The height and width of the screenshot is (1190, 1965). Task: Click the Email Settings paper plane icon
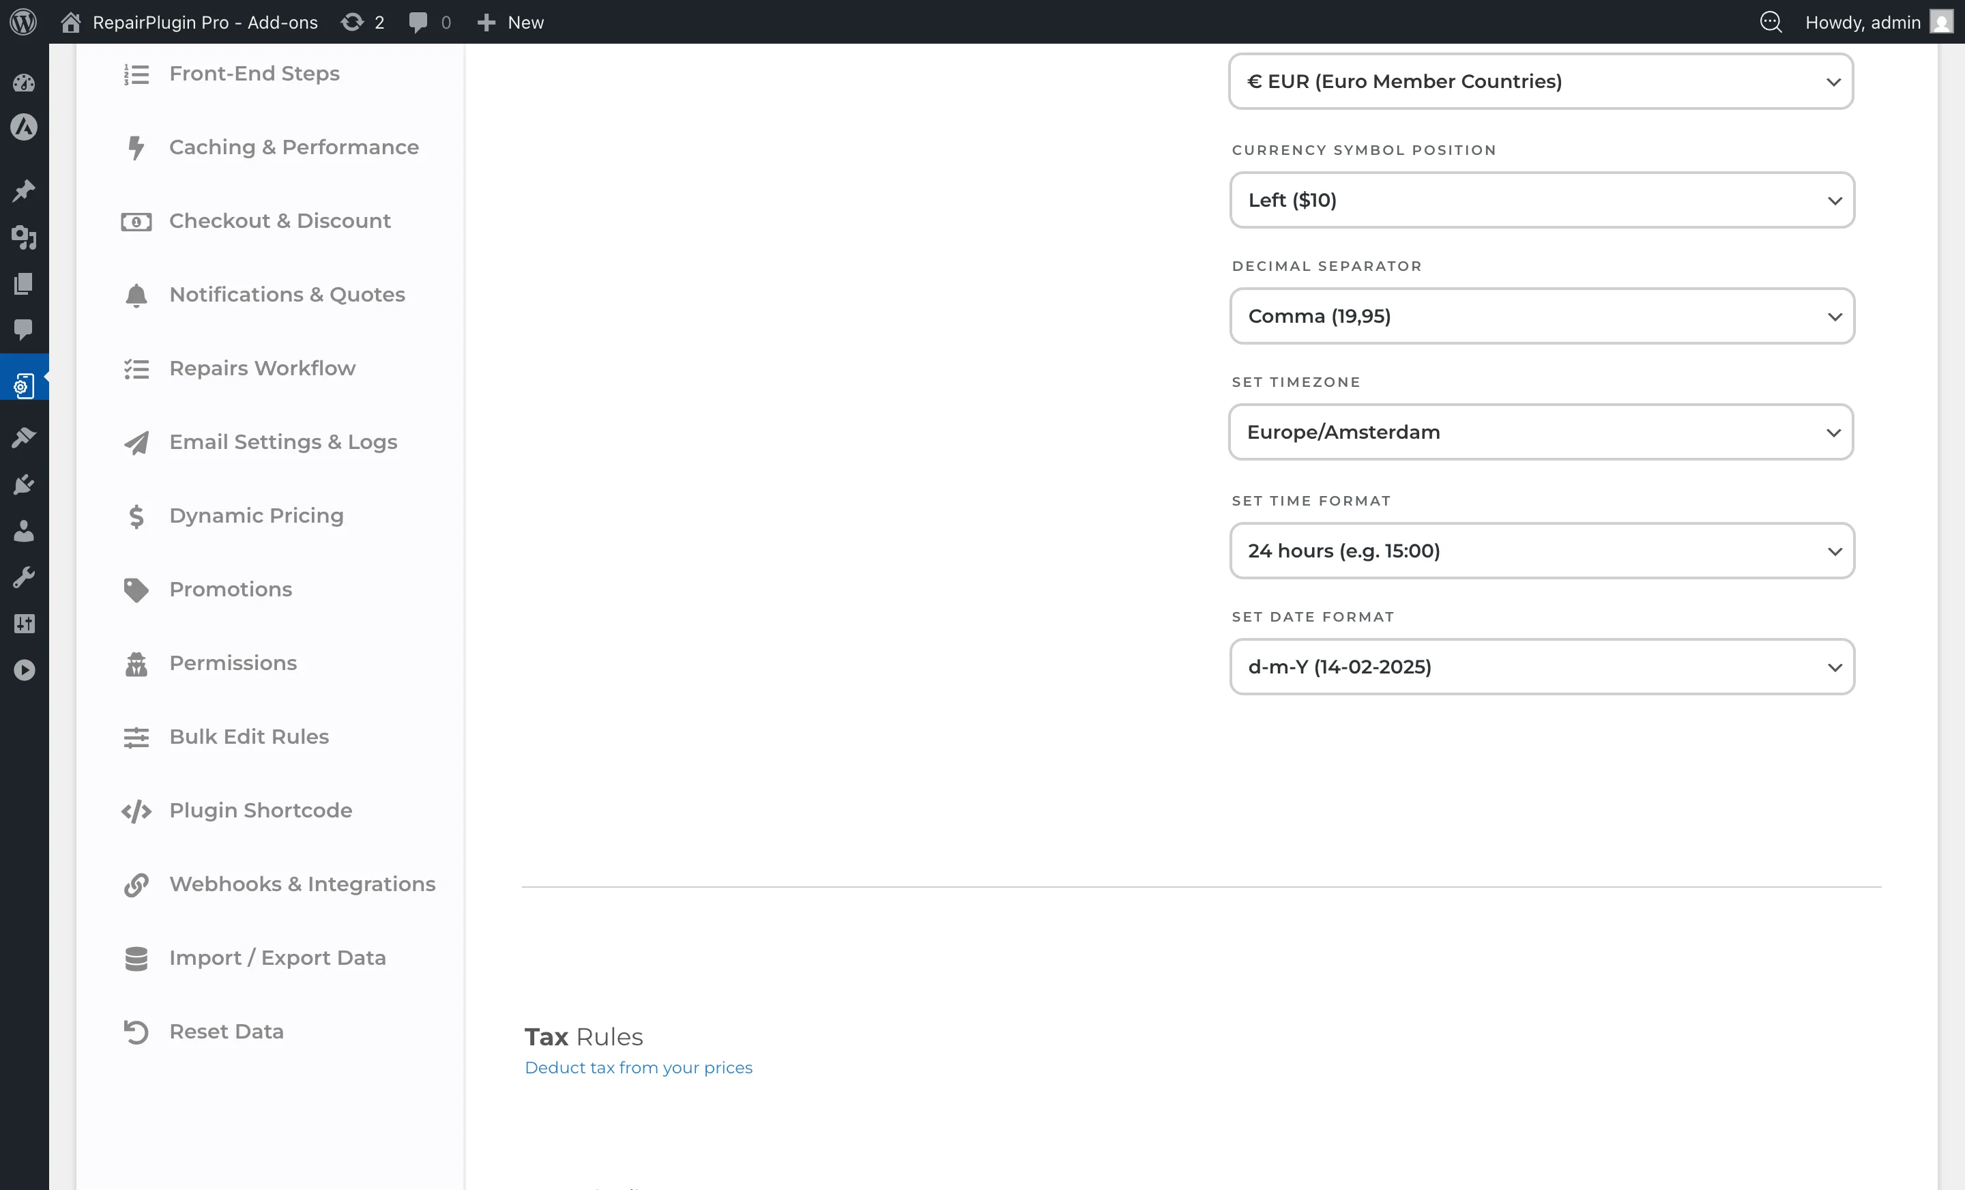tap(136, 443)
